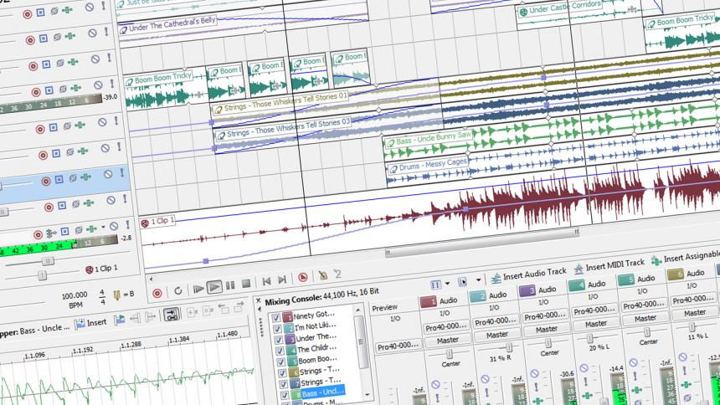
Task: Click the Insert button in Chopper toolbar
Action: point(91,323)
